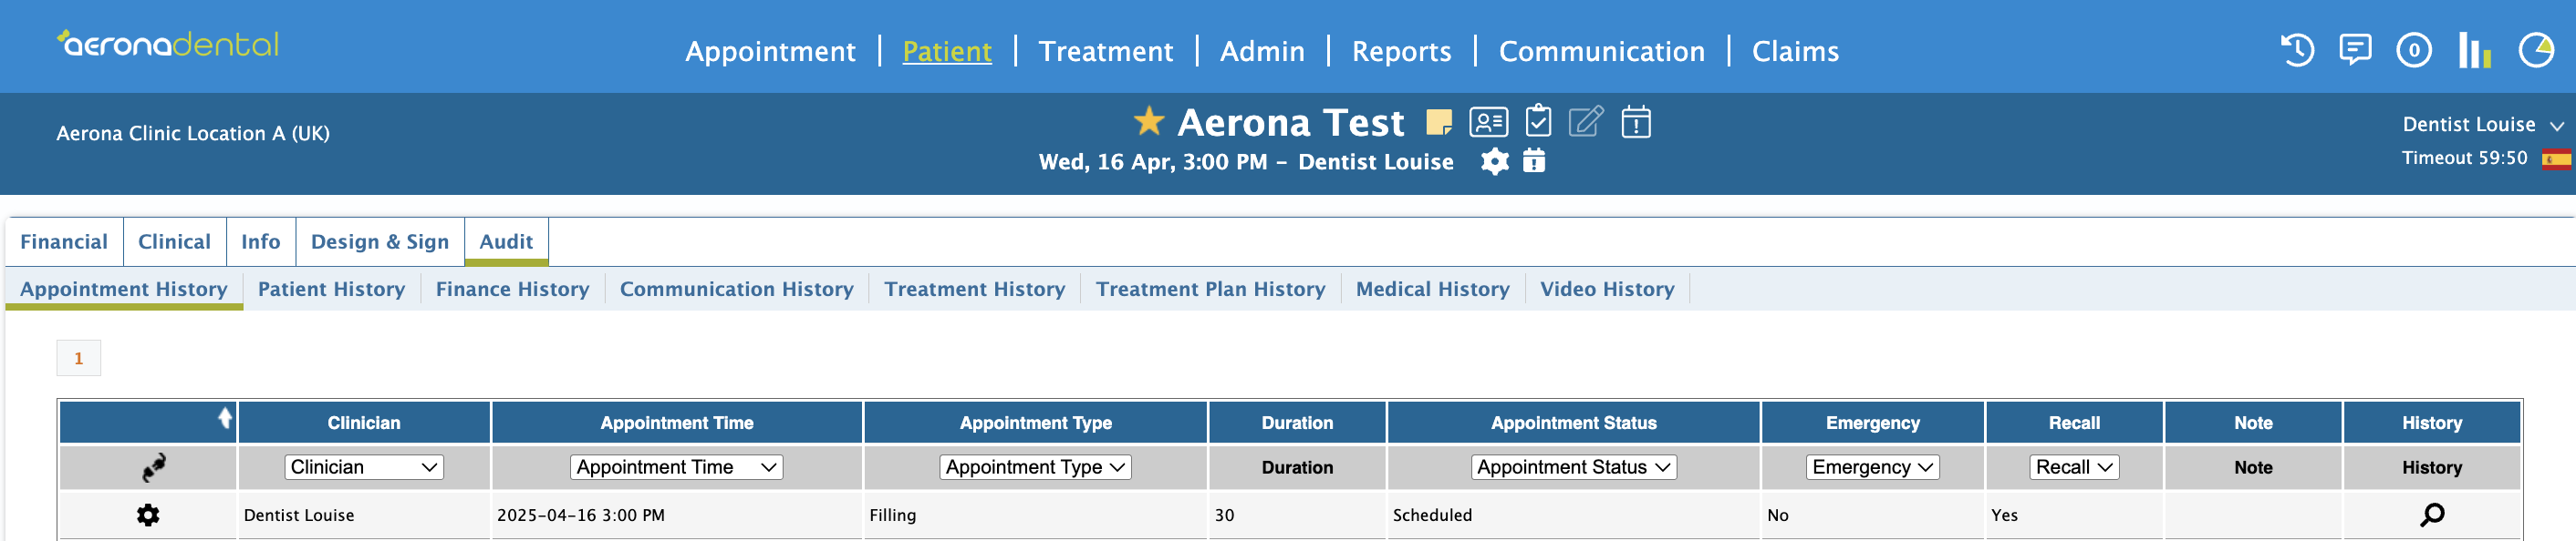This screenshot has width=2576, height=541.
Task: Expand the Dentist Louise user menu
Action: (2483, 125)
